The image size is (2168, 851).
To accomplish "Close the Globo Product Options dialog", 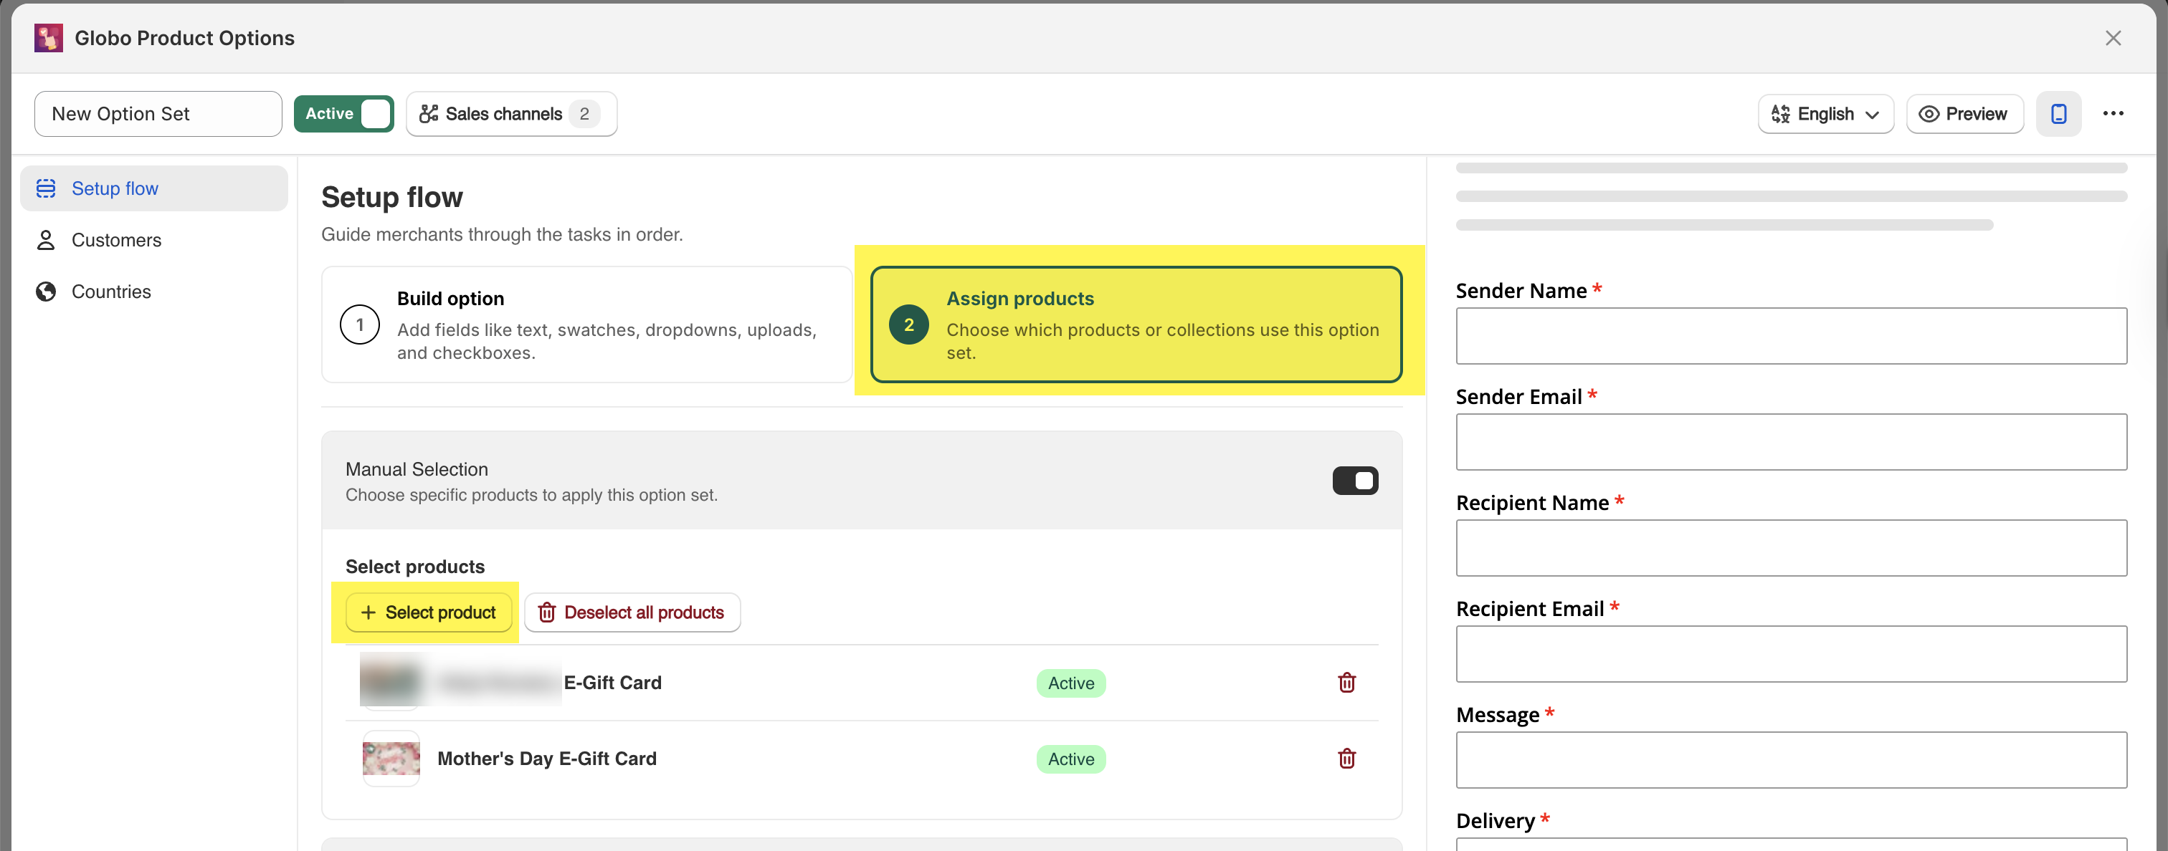I will [2113, 38].
